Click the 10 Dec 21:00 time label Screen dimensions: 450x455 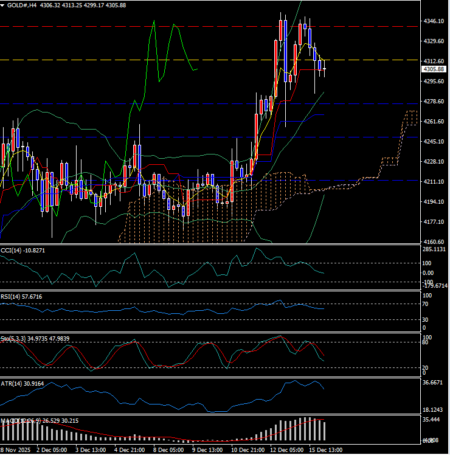coord(248,450)
